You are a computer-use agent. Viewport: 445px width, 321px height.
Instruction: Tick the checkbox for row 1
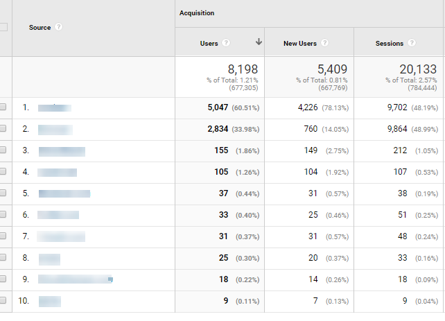click(x=3, y=107)
